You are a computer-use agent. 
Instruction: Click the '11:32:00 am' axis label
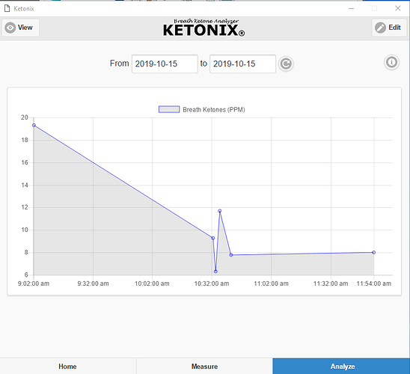[331, 283]
